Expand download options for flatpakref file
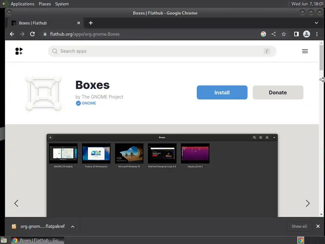This screenshot has width=325, height=244. click(73, 226)
